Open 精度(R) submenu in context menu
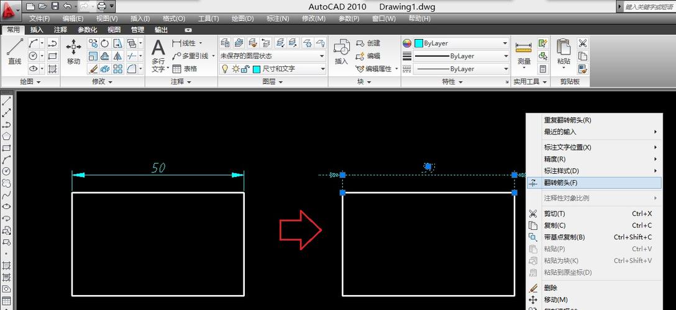 [x=595, y=159]
